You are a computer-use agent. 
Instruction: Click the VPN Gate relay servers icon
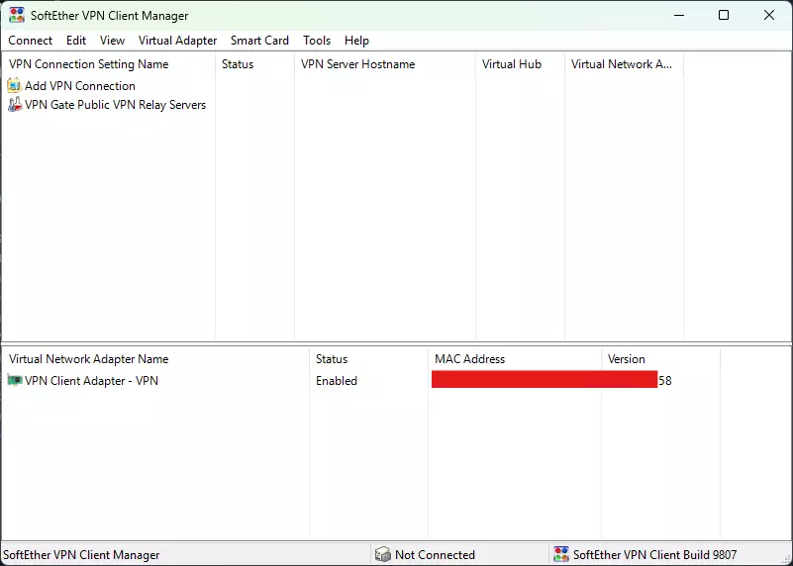15,105
